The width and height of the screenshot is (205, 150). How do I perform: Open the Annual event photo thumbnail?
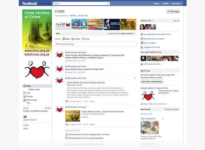tap(96, 24)
